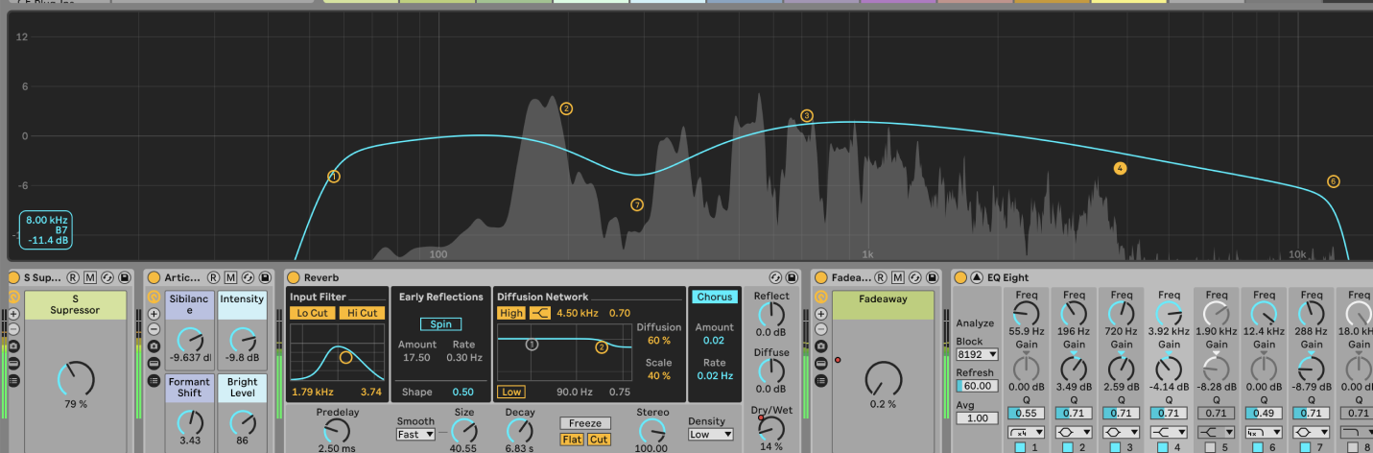Click the Q slider 0.55 of band 1

(x=1026, y=413)
